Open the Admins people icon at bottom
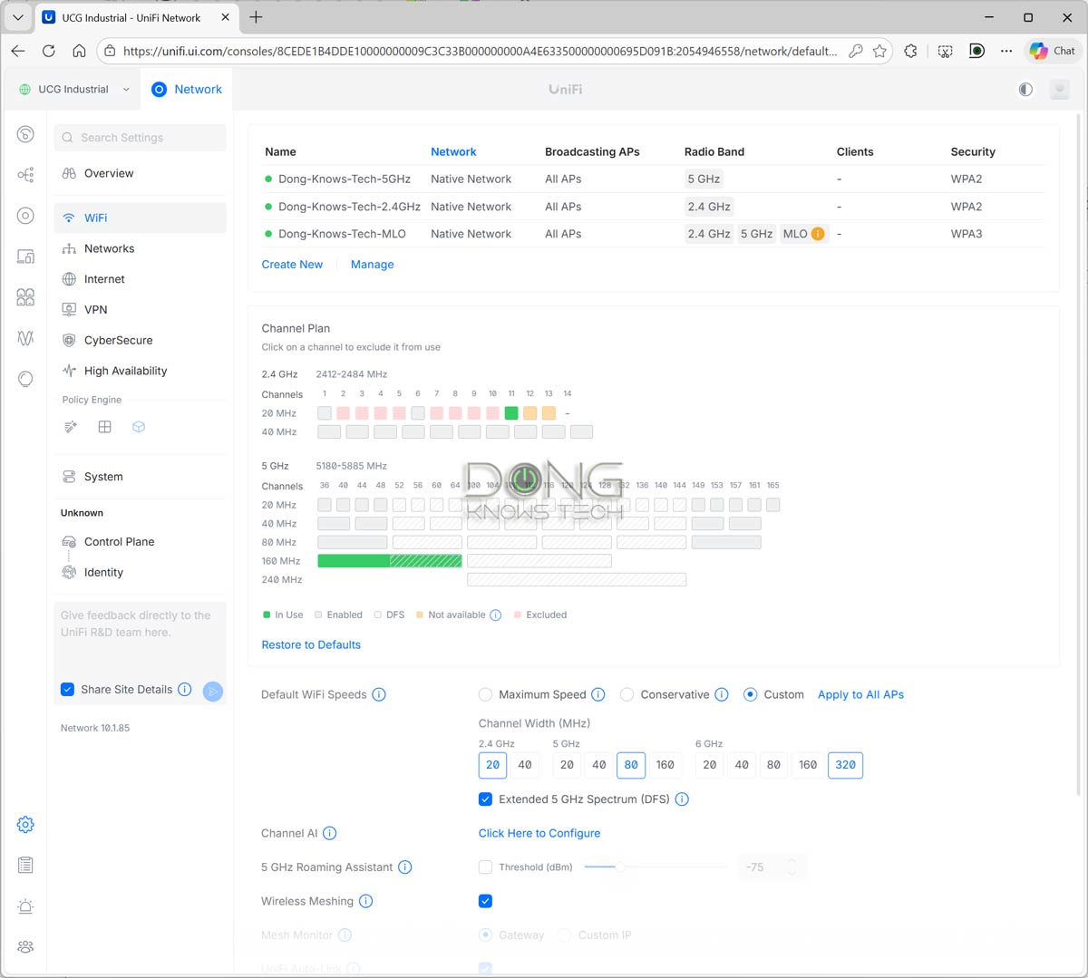Image resolution: width=1088 pixels, height=978 pixels. click(25, 946)
